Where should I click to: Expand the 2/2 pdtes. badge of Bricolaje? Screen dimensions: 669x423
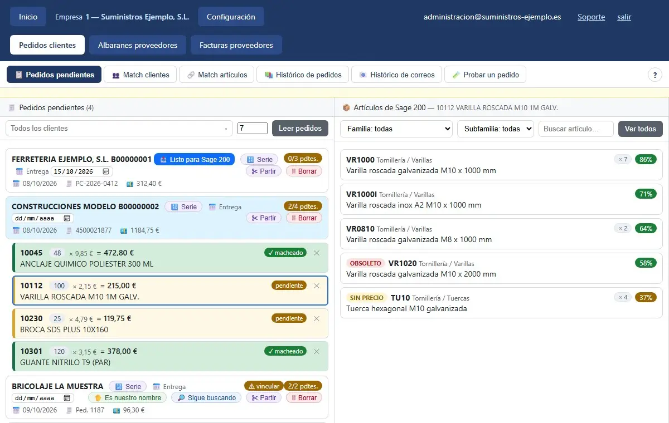[x=303, y=386]
